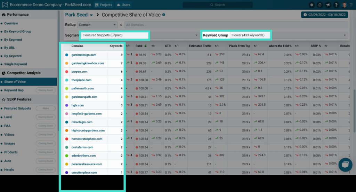
Task: Open the live chat bubble
Action: 345,165
